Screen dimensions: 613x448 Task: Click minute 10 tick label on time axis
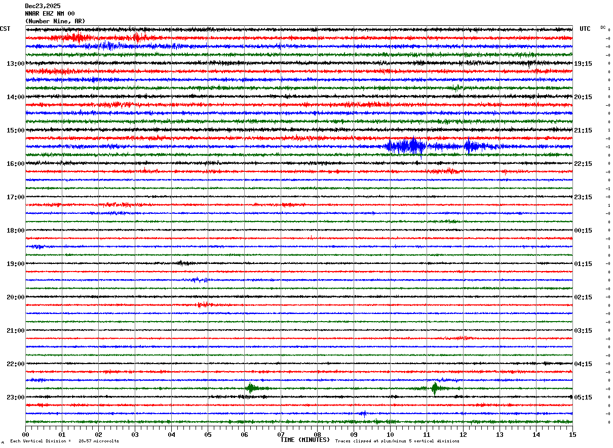[x=390, y=435]
